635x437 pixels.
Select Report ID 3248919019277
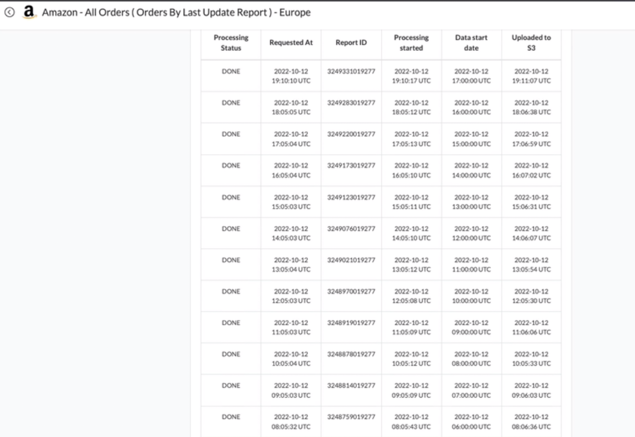(x=351, y=323)
